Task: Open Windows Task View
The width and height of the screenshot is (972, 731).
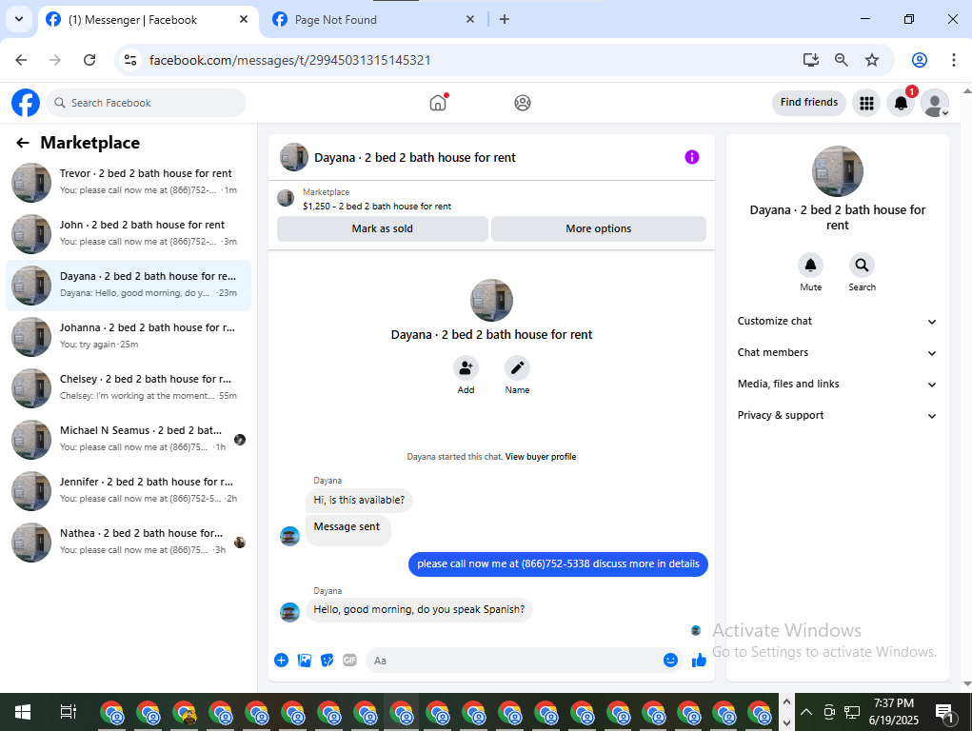Action: point(69,712)
